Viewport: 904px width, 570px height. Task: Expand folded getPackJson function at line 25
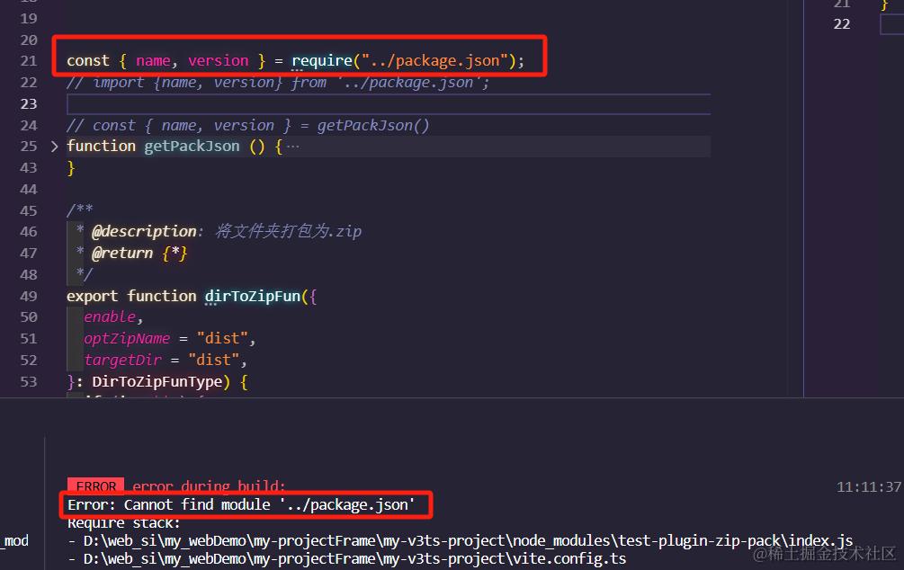click(54, 147)
